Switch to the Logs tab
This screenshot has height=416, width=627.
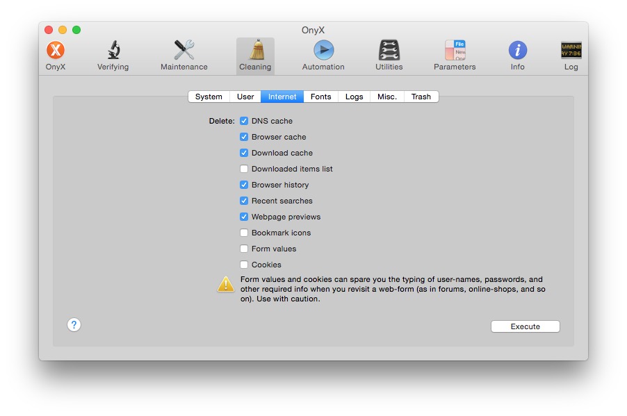click(x=355, y=97)
